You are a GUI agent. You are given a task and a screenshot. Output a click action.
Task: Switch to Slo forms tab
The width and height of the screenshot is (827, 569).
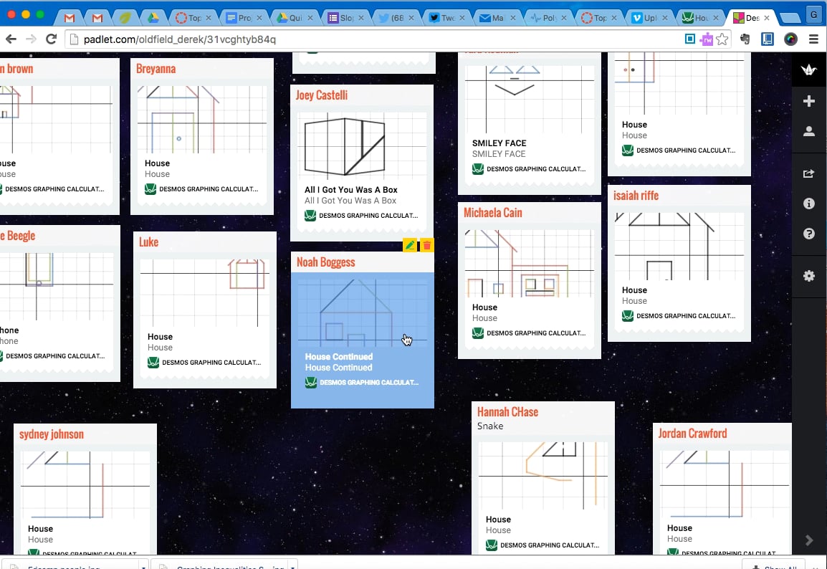point(345,18)
